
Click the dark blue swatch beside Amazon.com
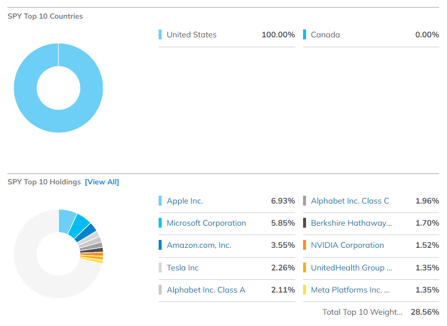(x=160, y=245)
